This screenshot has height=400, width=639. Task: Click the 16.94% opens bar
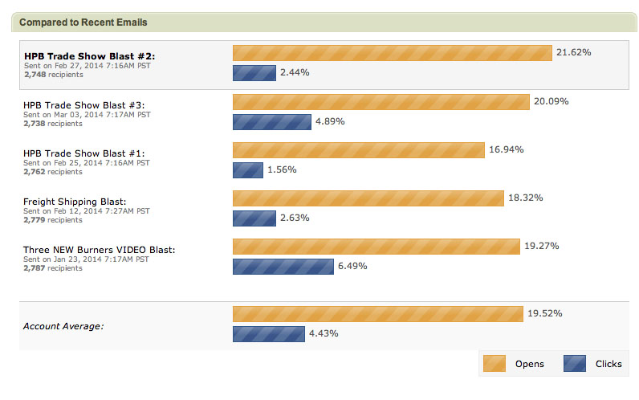[358, 150]
